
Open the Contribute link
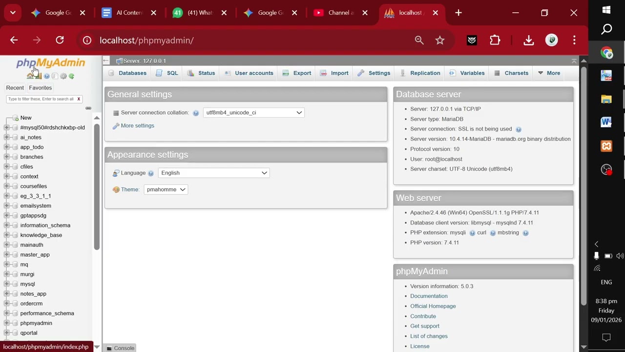coord(423,316)
